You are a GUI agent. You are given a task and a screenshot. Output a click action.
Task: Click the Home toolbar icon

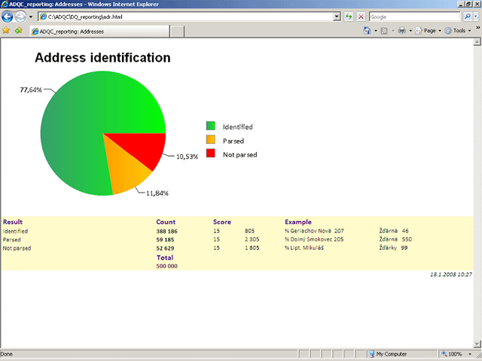[367, 30]
